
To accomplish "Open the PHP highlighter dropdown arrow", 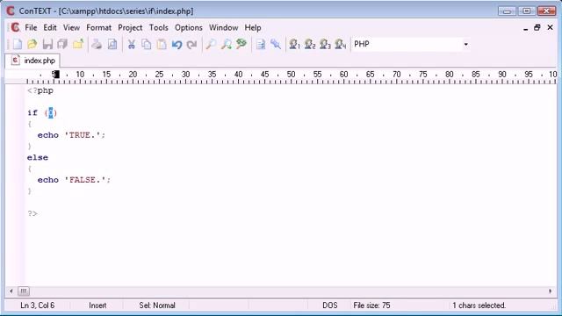I will pos(466,45).
